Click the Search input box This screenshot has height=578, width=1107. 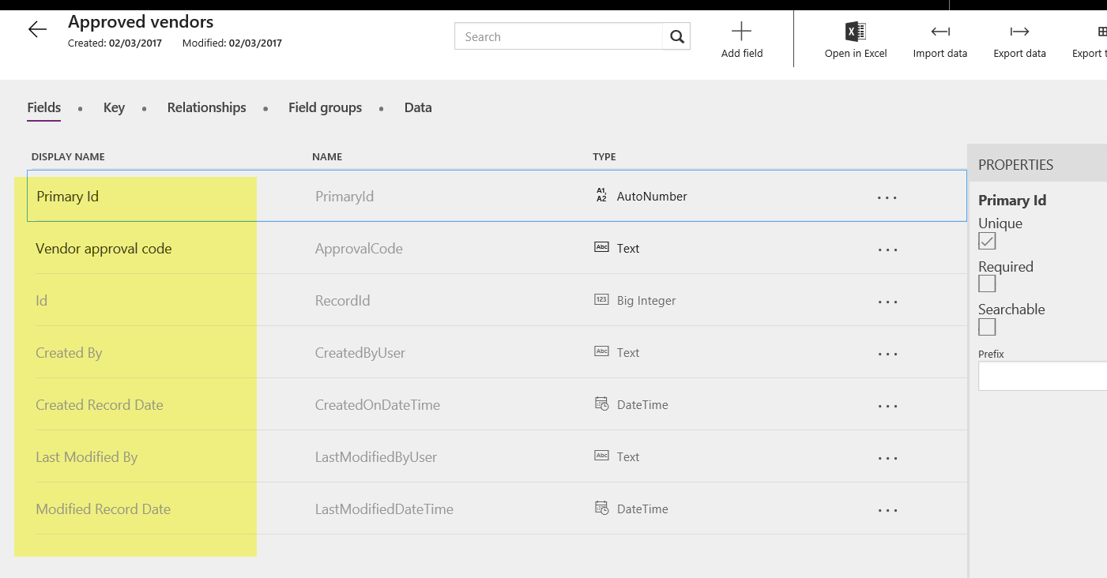pos(559,36)
